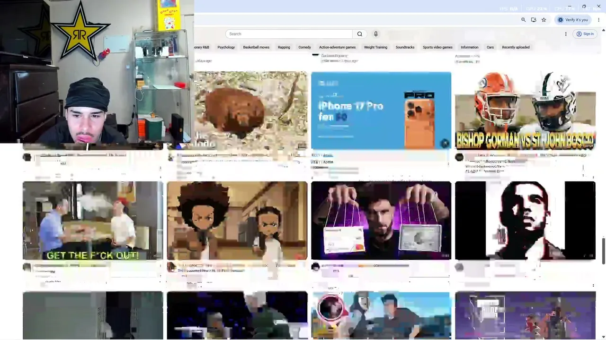606x340 pixels.
Task: Choose the Action-adventure games chip
Action: coord(337,47)
